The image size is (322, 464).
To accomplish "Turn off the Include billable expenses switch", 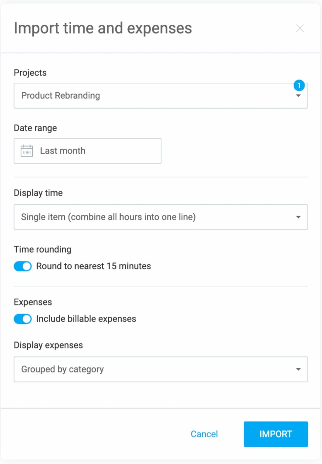I will click(23, 319).
